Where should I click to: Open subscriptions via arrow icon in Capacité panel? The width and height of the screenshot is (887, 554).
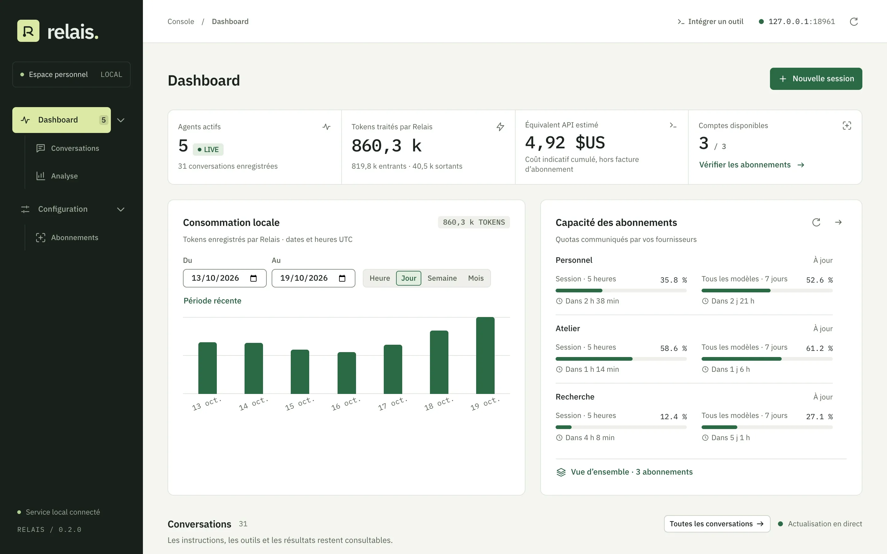[x=838, y=223]
